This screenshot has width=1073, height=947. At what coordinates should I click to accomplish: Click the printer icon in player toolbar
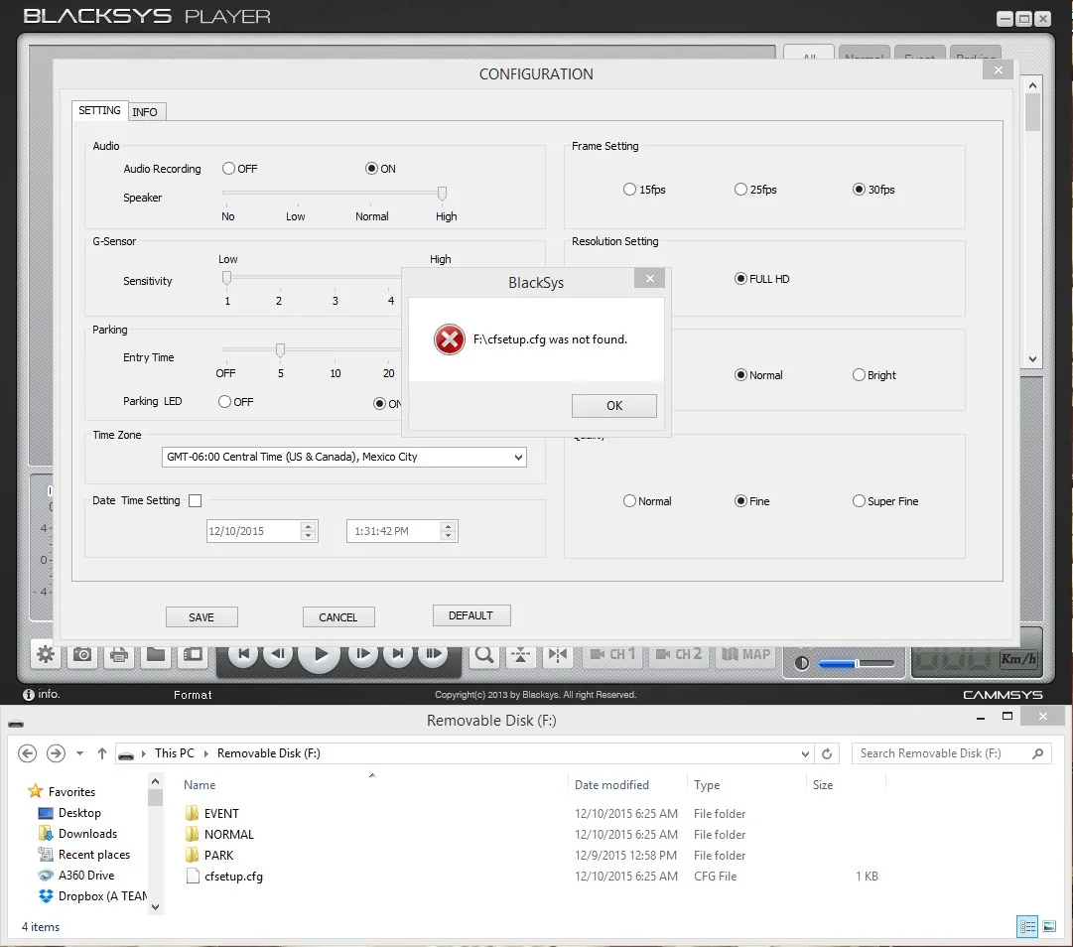pos(119,654)
